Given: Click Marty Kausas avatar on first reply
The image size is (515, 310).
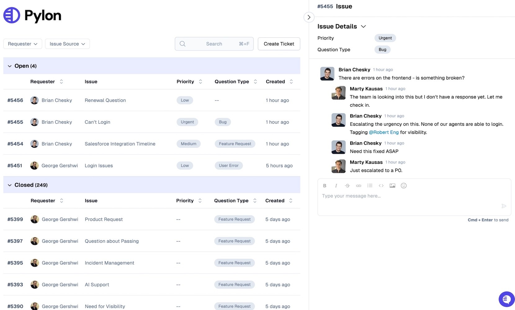Looking at the screenshot, I should [x=338, y=93].
